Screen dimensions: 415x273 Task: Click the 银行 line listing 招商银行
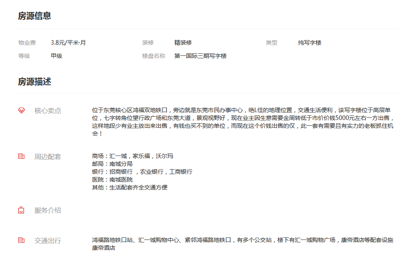click(x=142, y=172)
